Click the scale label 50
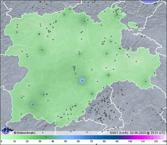The image size is (167, 145). coord(65,141)
